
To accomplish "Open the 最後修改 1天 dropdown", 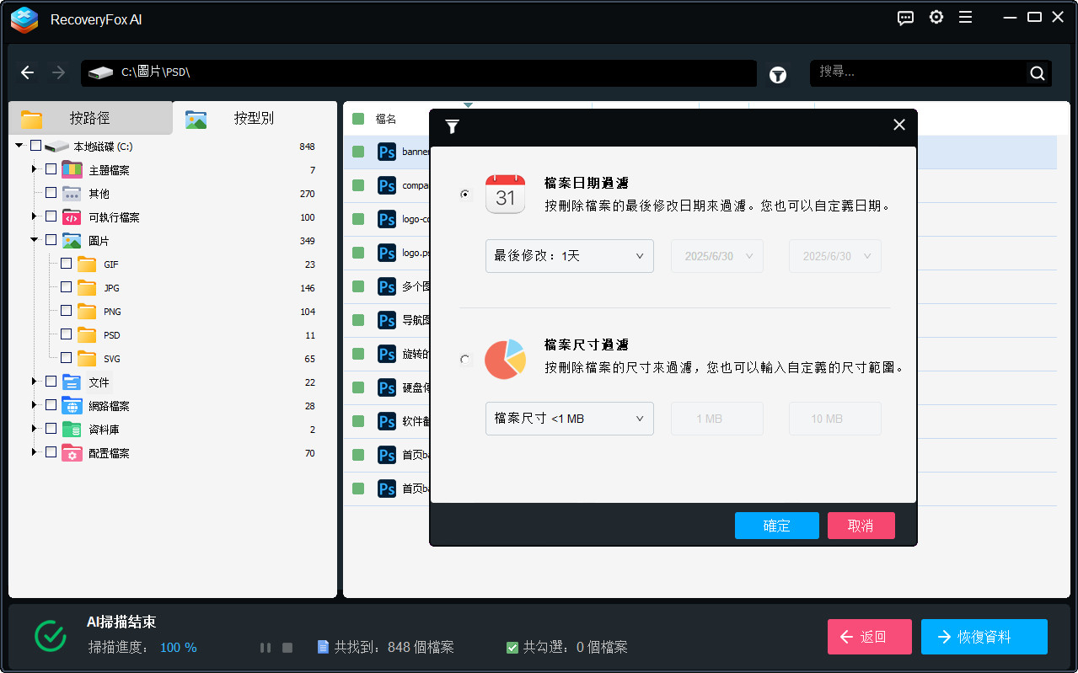I will (569, 255).
